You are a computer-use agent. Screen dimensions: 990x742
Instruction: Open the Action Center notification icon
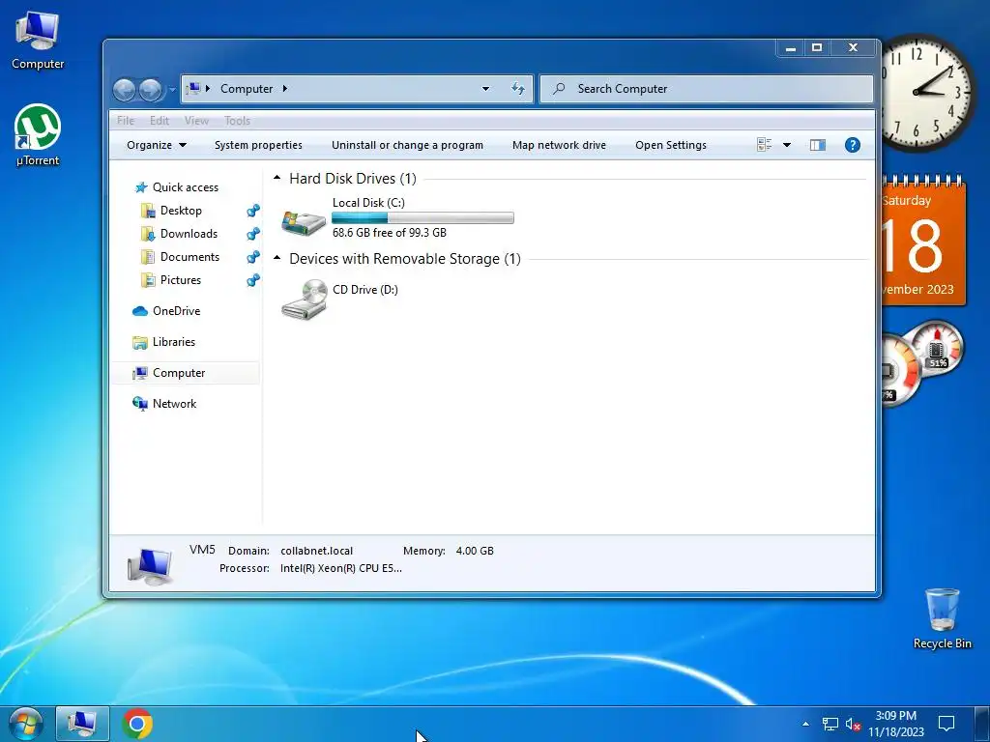point(946,724)
